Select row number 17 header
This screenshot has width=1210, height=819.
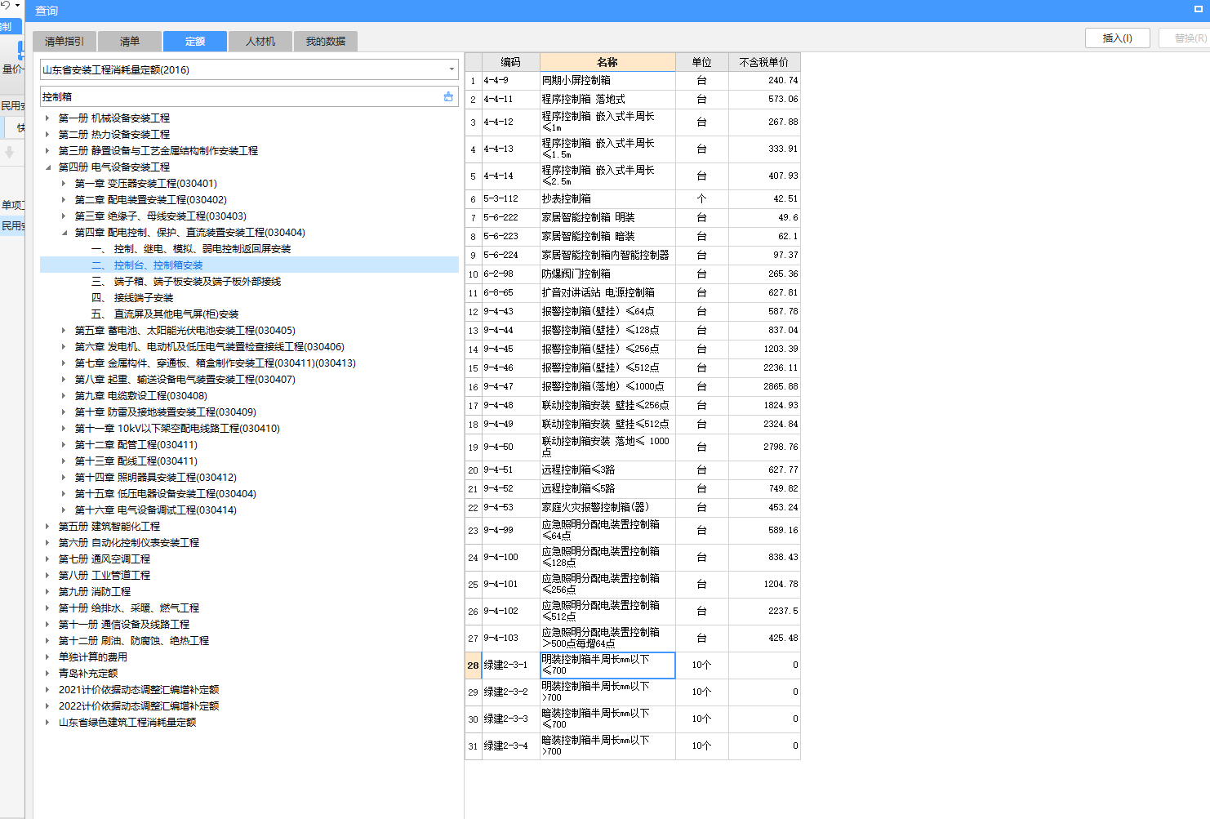[473, 405]
